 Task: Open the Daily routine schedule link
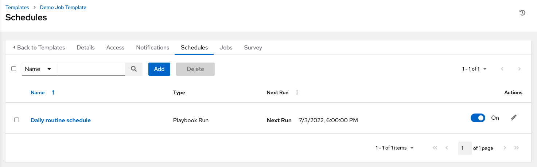61,120
